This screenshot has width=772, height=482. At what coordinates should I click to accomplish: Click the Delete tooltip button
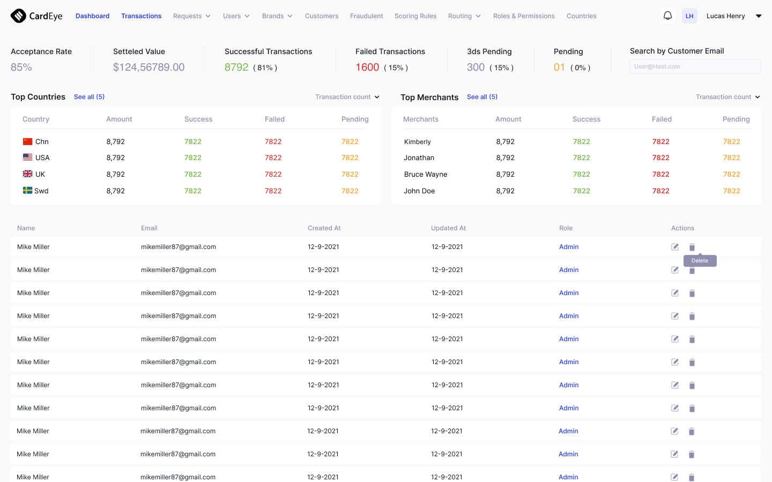pyautogui.click(x=700, y=260)
